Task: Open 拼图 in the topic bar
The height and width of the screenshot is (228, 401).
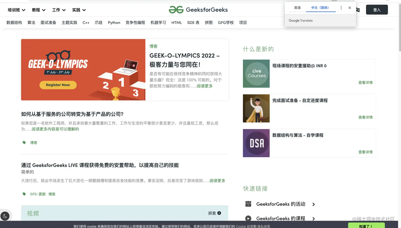Action: point(209,23)
